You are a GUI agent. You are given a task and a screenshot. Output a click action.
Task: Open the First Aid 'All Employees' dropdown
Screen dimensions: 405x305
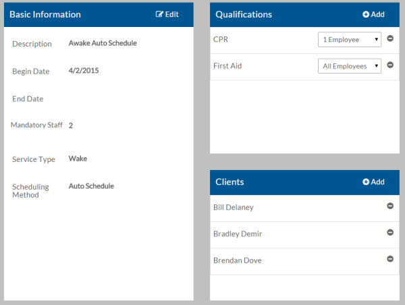pos(349,66)
